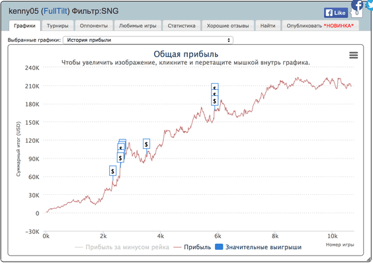
Task: Enable Прибыль за минусом рейка series
Action: click(122, 247)
